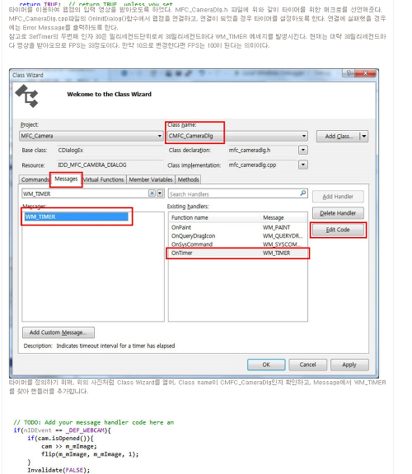Click the Class Wizard logo icon
This screenshot has height=474, width=412.
click(x=26, y=95)
